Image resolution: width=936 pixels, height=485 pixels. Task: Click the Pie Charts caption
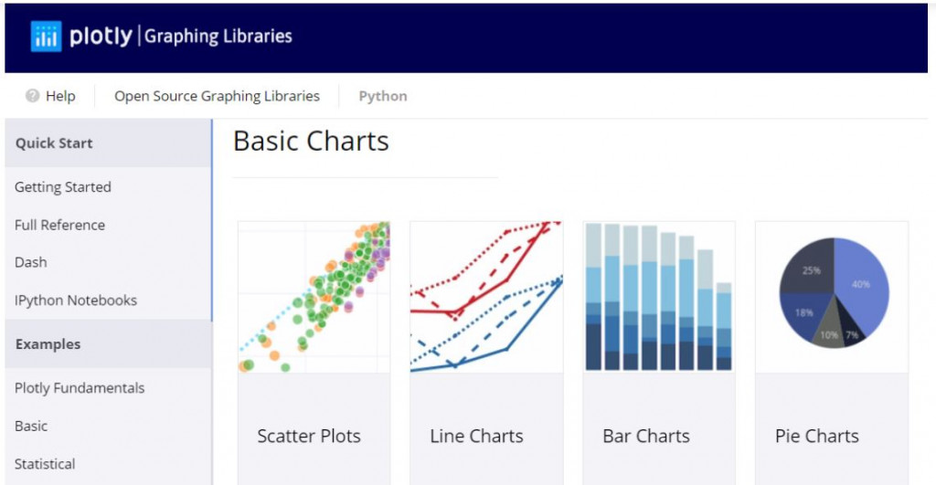[817, 437]
